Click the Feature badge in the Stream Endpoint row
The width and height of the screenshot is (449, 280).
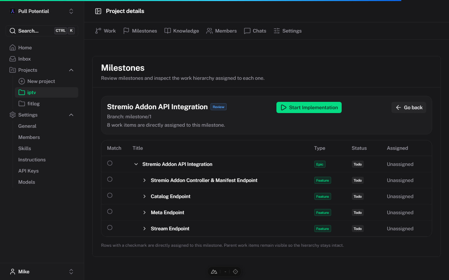[x=323, y=229]
